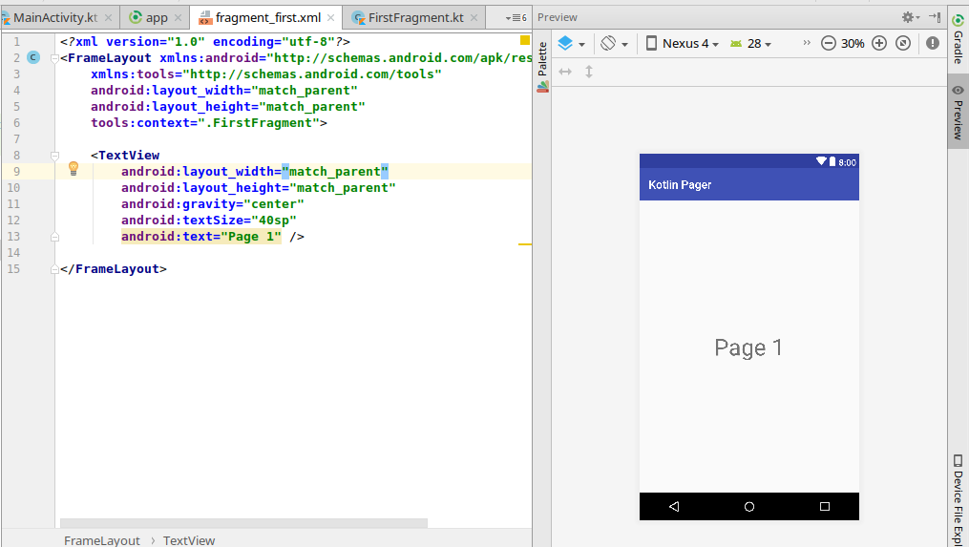Zoom in the layout preview
Viewport: 969px width, 547px height.
[x=878, y=43]
